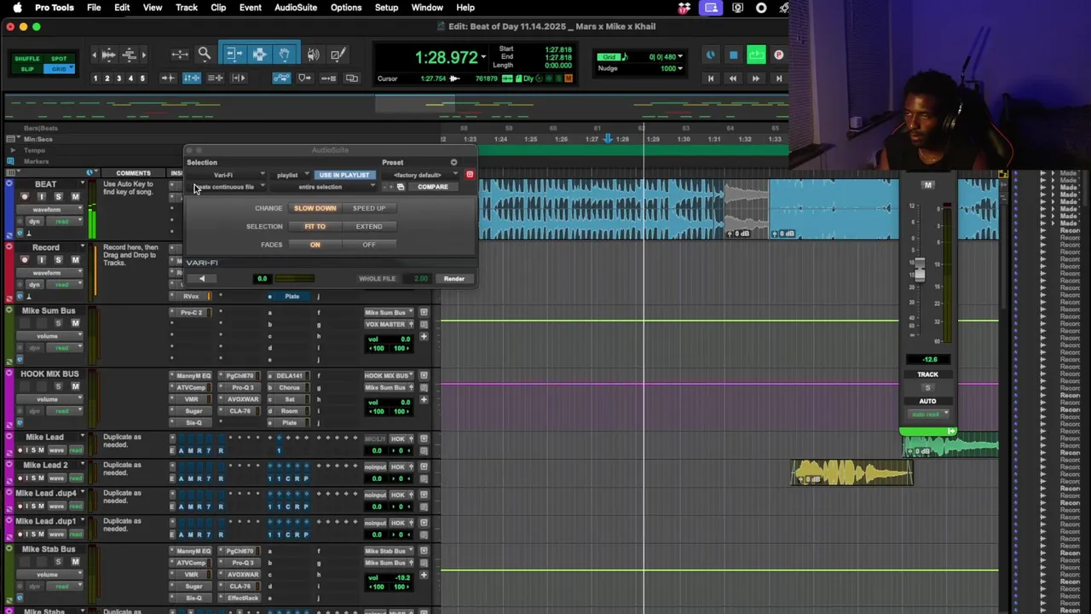This screenshot has width=1091, height=614.
Task: Select the Scrubber speaker tool
Action: point(314,55)
